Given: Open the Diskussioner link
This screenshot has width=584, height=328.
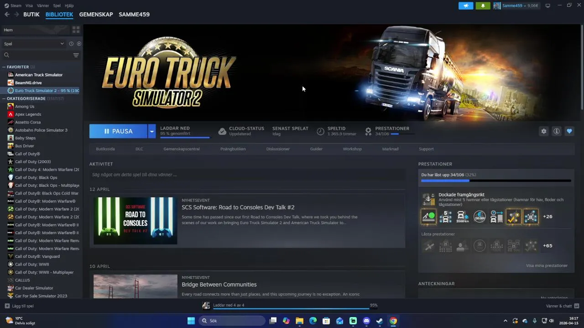Looking at the screenshot, I should coord(278,149).
